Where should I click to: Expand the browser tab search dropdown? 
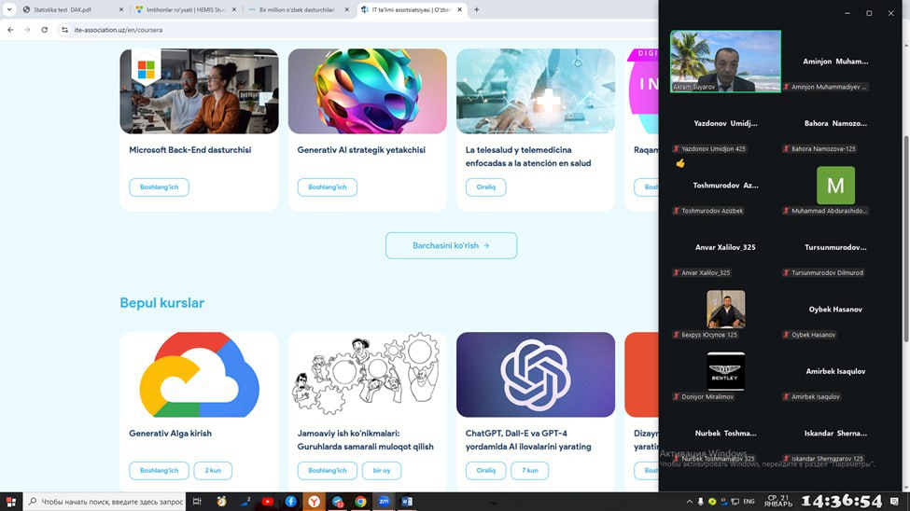[9, 9]
